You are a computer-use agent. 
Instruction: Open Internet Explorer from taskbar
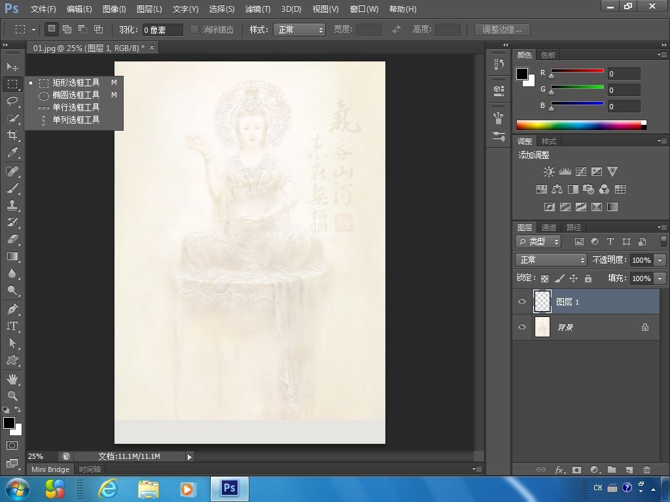[108, 488]
